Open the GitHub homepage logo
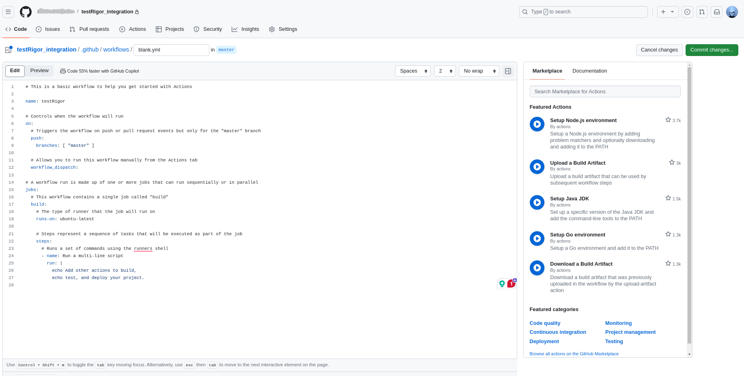The image size is (744, 376). 26,12
